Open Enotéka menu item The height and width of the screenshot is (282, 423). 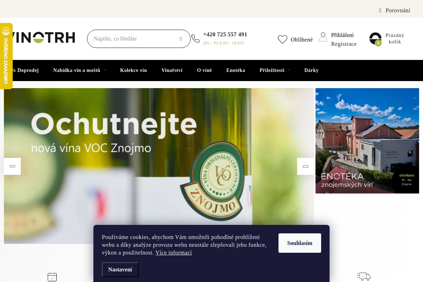click(x=236, y=70)
